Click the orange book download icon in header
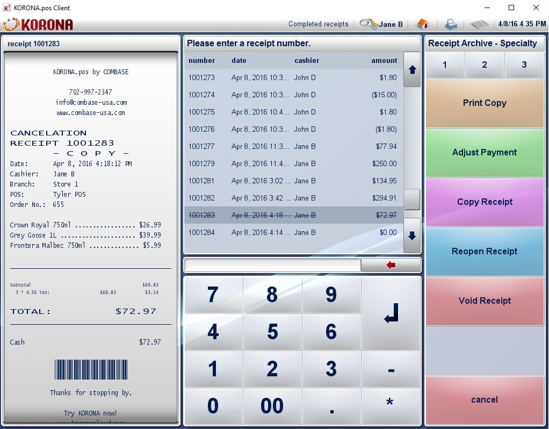Viewport: 549px width, 429px height. coord(423,24)
